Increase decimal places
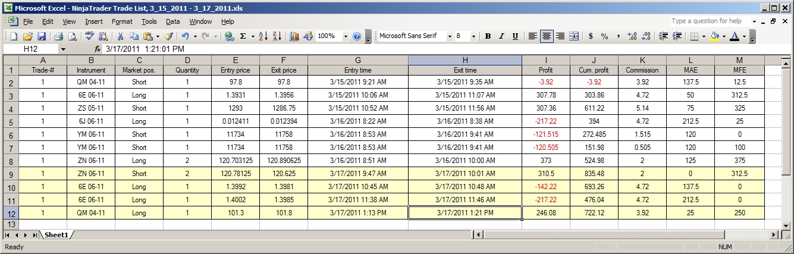The image size is (794, 254). [632, 36]
